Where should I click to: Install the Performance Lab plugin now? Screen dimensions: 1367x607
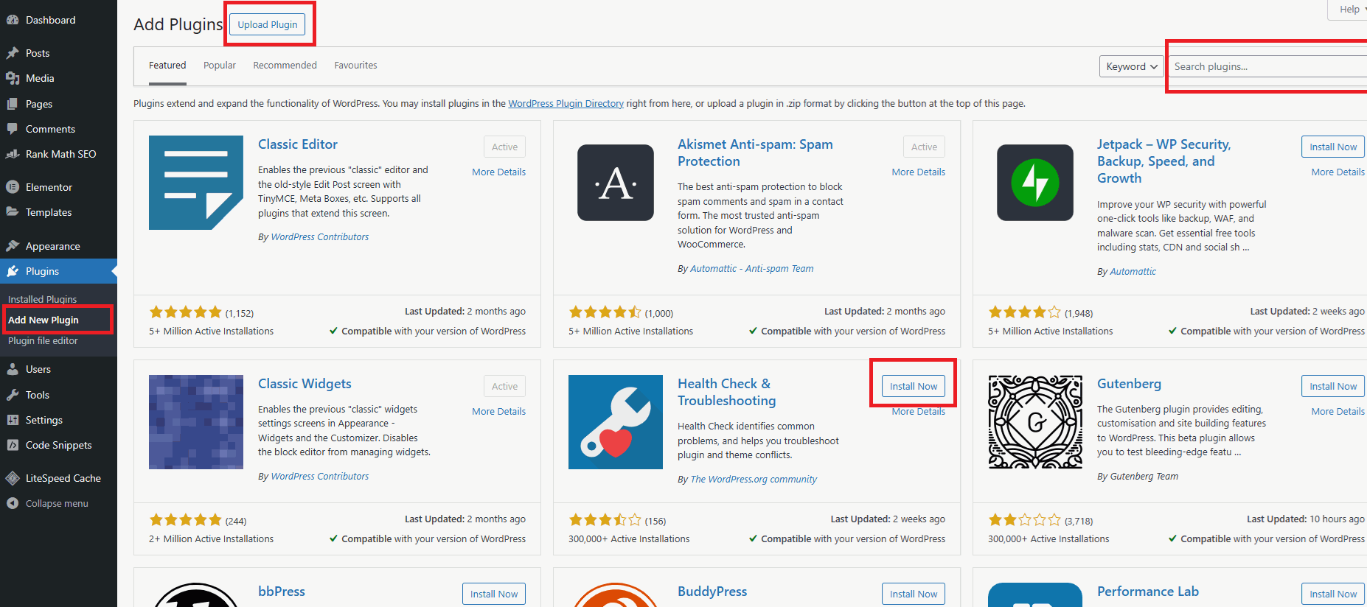click(1333, 594)
